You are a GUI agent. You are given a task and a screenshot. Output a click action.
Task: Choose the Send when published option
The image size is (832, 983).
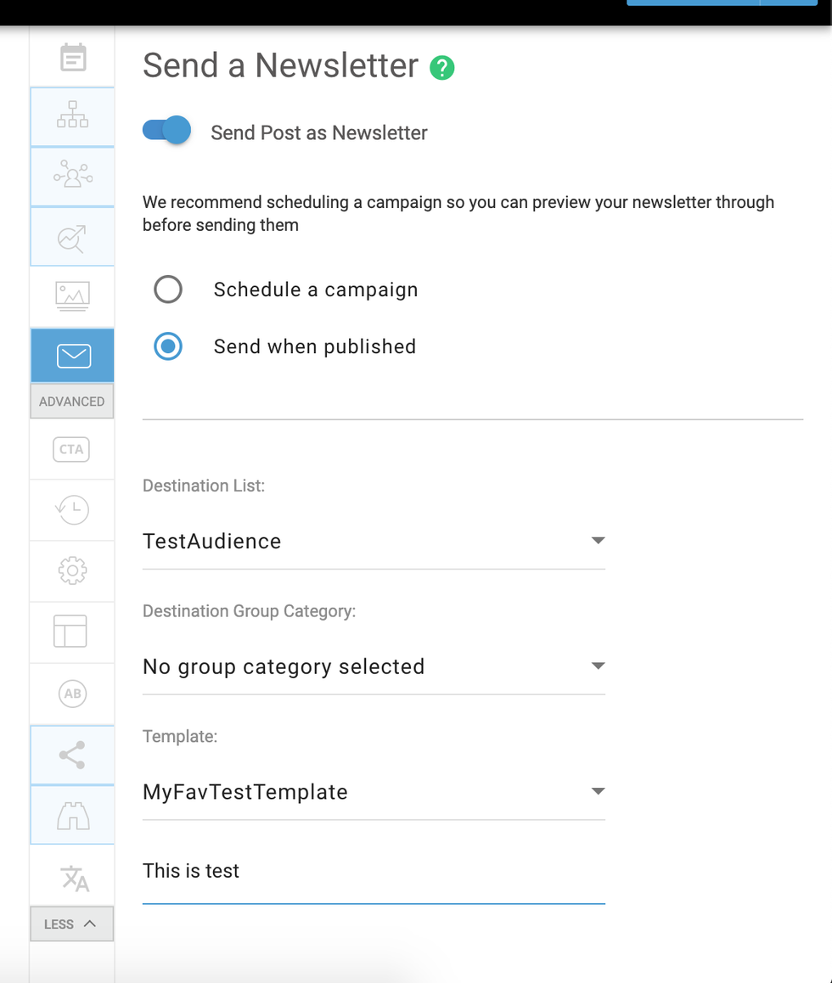(168, 346)
